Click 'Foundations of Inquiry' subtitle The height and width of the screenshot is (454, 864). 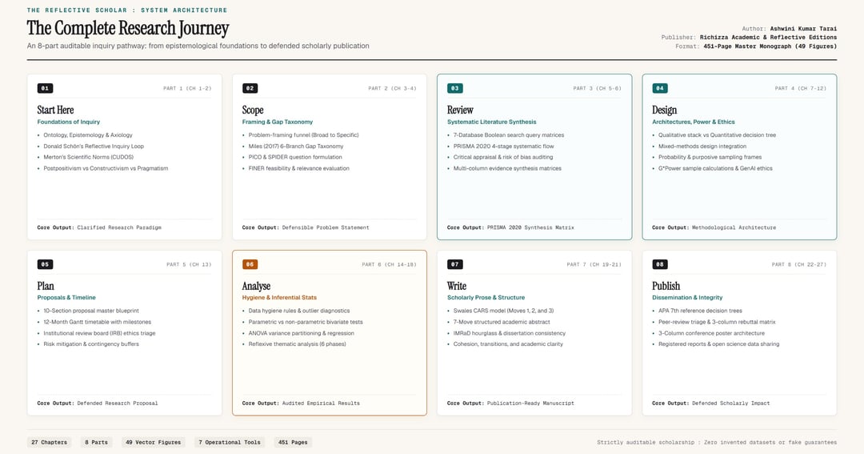pyautogui.click(x=69, y=122)
